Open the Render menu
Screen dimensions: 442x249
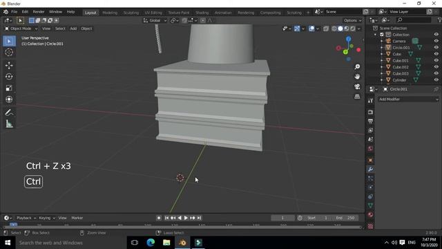point(39,12)
